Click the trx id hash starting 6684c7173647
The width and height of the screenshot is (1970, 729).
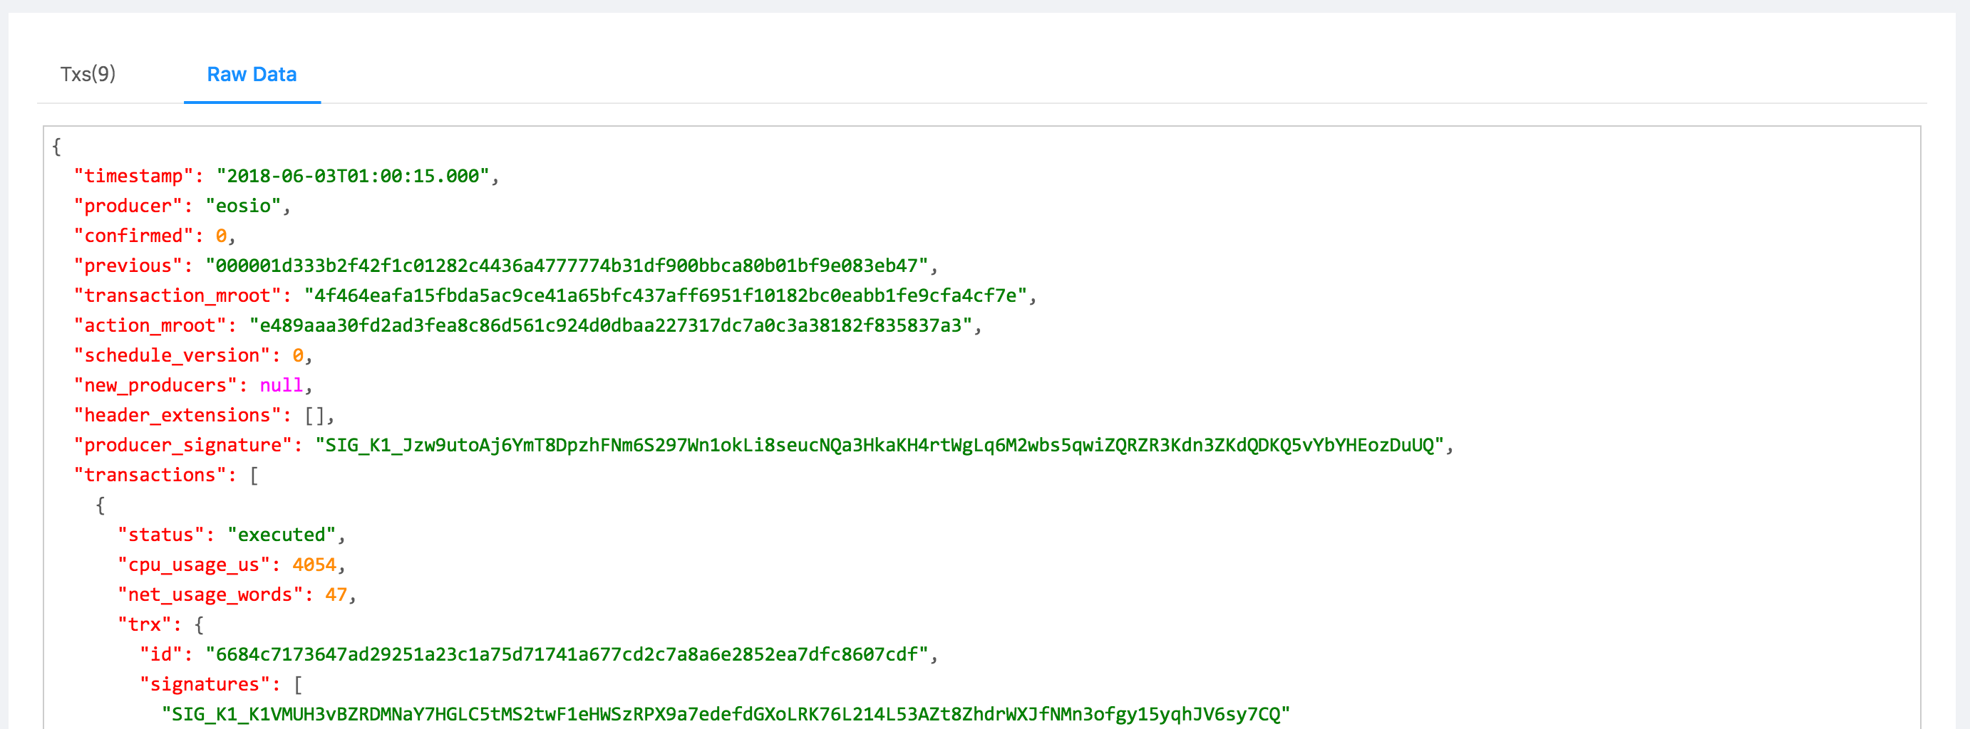point(567,654)
